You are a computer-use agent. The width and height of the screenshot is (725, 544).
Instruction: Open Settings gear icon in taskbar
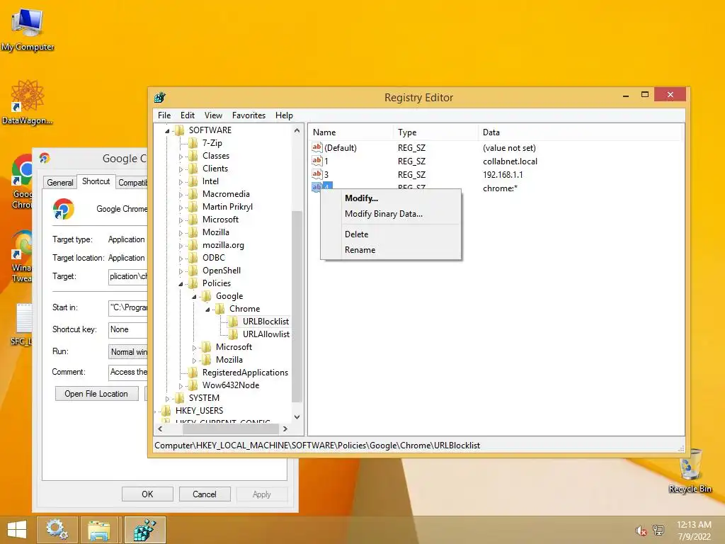point(57,530)
